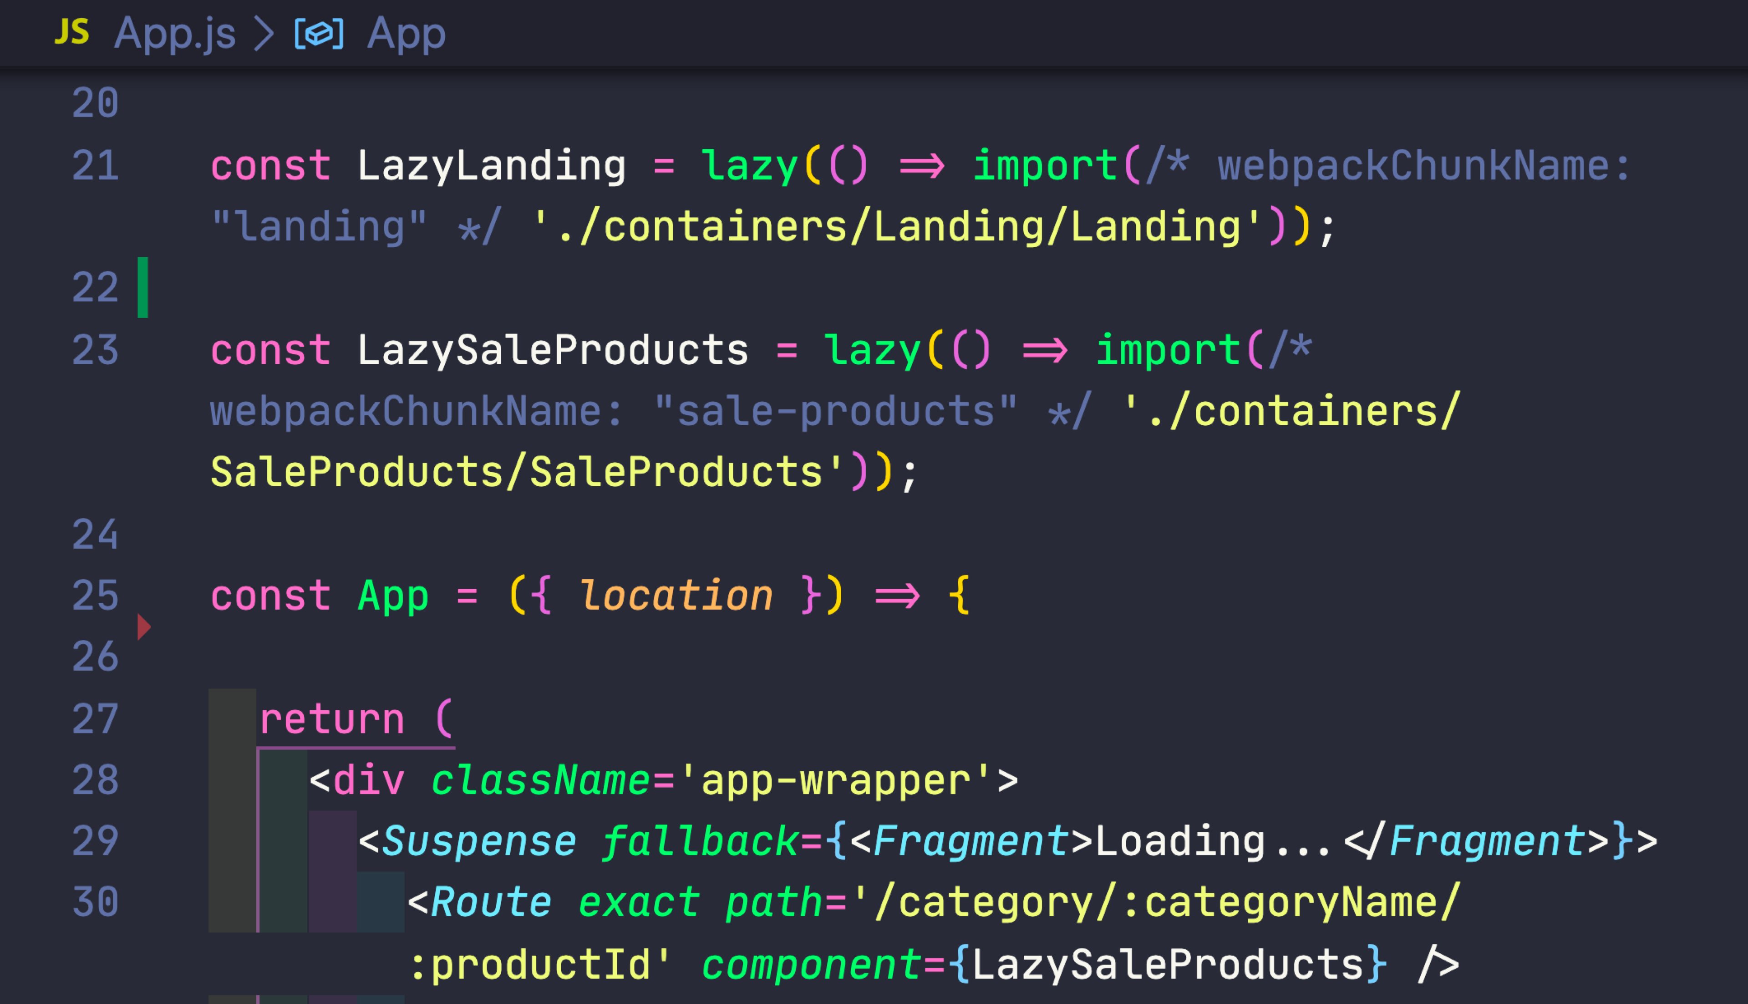
Task: Click component={LazySaleProducts} prop value
Action: [1167, 964]
